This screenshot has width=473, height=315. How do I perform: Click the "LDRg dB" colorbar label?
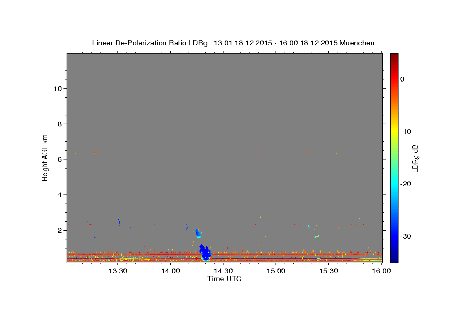[x=415, y=158]
